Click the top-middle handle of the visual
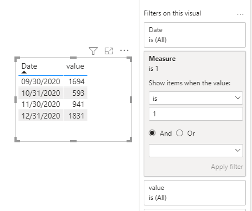The width and height of the screenshot is (252, 211). (73, 58)
